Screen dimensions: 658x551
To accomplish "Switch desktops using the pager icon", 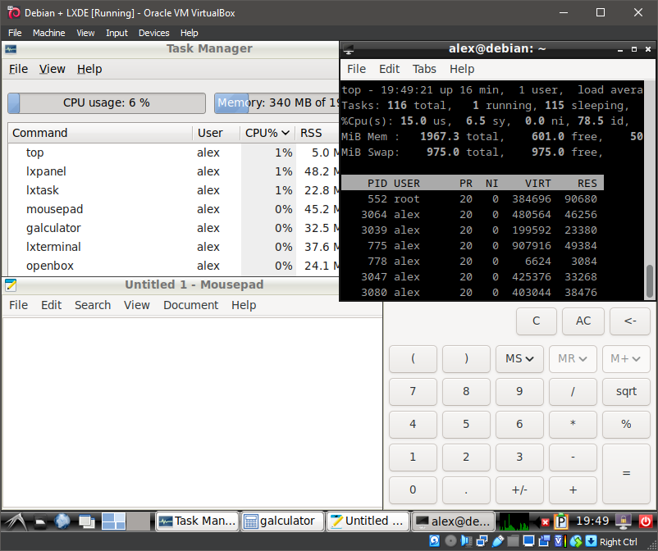I will (x=113, y=521).
